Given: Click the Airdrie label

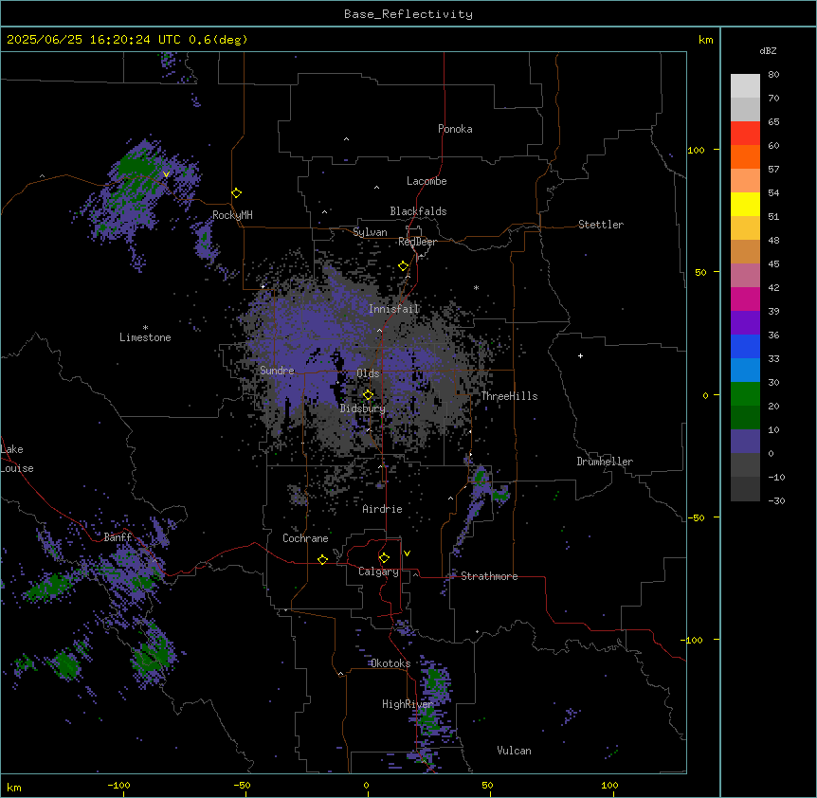Looking at the screenshot, I should (x=383, y=509).
